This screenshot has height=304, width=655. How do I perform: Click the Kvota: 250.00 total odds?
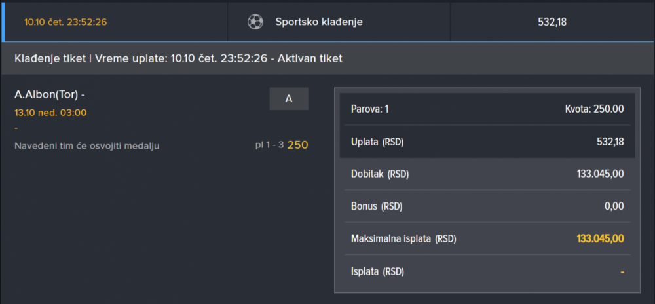click(594, 109)
